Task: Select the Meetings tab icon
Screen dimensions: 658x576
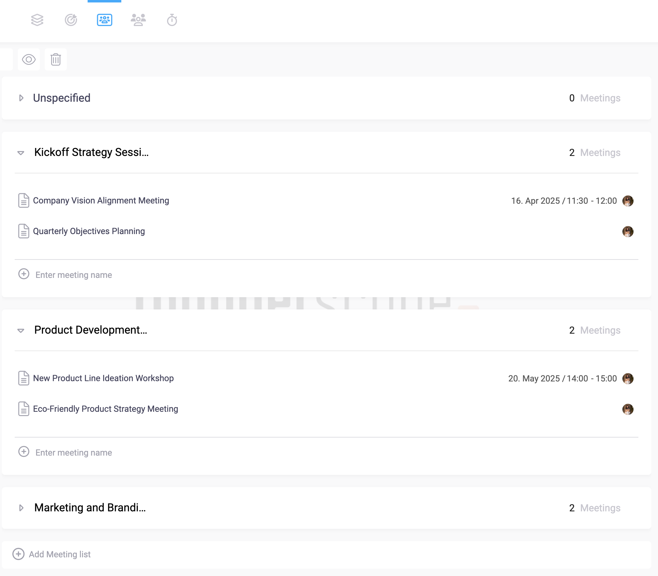Action: (104, 20)
